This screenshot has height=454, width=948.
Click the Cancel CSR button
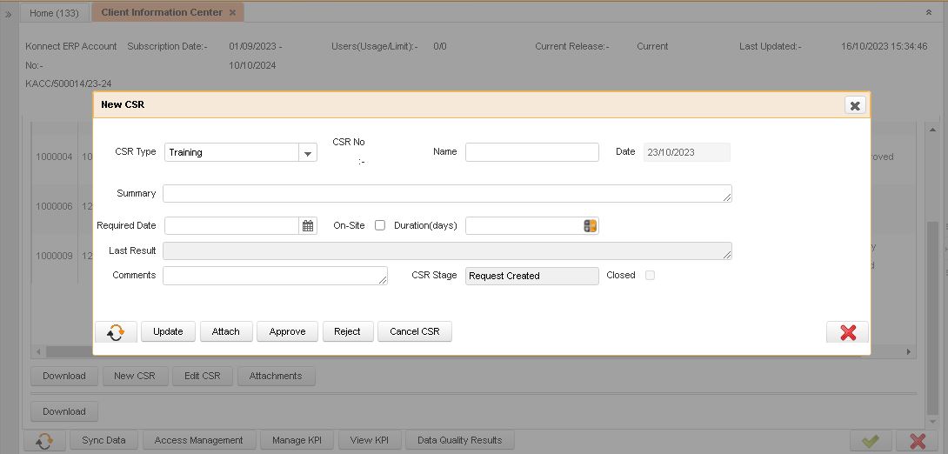(x=415, y=331)
